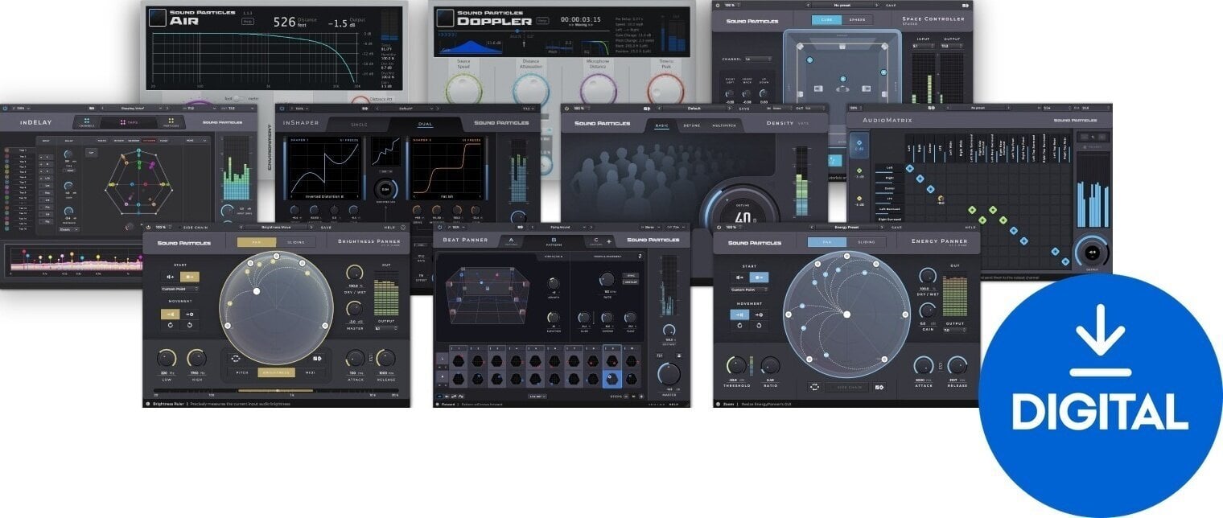
Task: Select pattern tab A in Beat Panner
Action: [510, 240]
